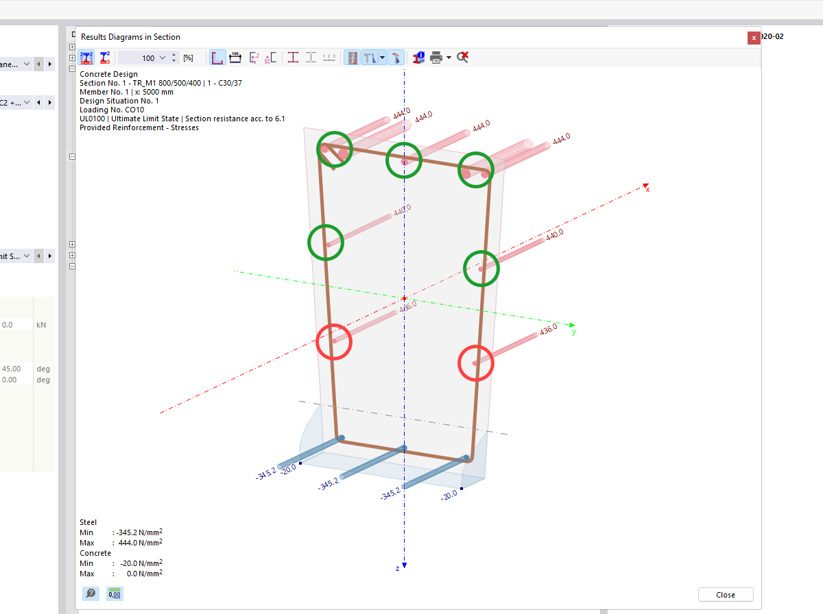Image resolution: width=823 pixels, height=614 pixels.
Task: Toggle the T-section stress diagram icon
Action: pyautogui.click(x=370, y=58)
